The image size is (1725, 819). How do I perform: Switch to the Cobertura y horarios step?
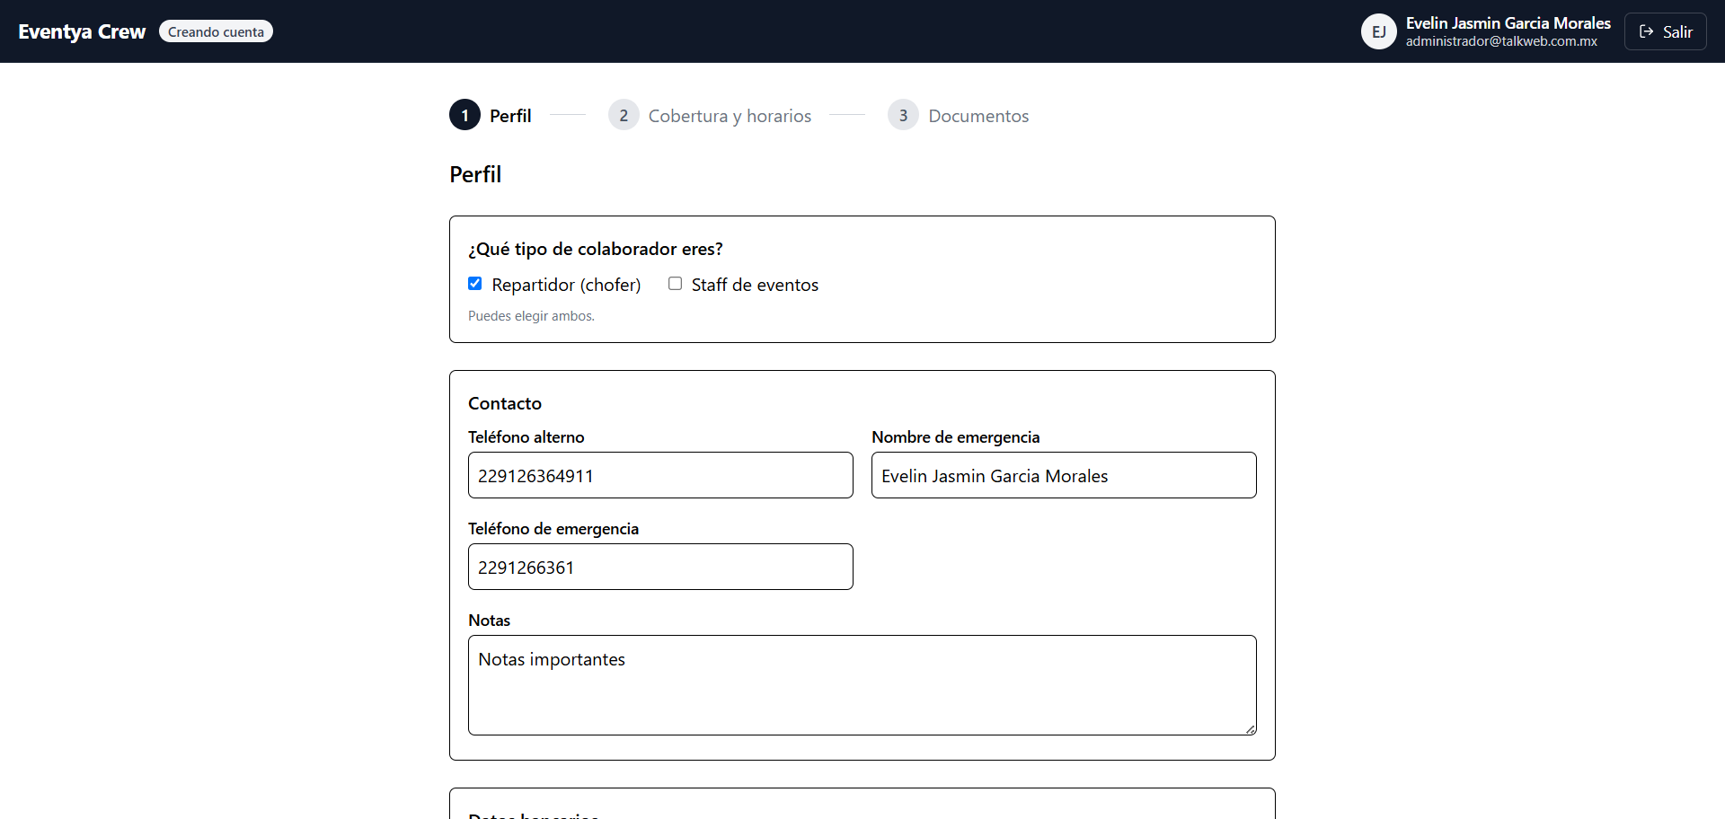pos(730,115)
